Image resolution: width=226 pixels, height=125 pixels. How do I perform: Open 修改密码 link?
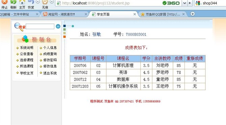pos(50,60)
